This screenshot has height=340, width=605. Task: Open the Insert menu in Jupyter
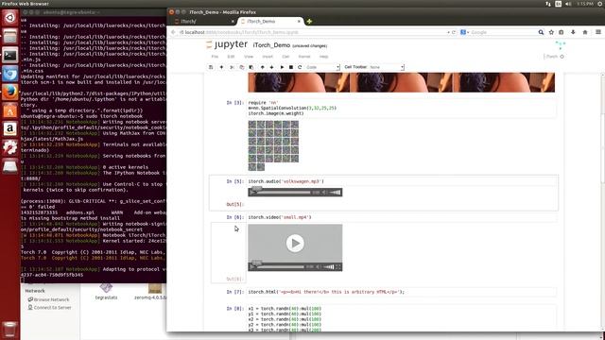click(x=268, y=57)
